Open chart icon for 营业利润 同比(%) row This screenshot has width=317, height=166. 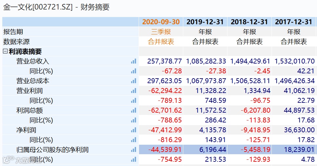click(x=133, y=101)
